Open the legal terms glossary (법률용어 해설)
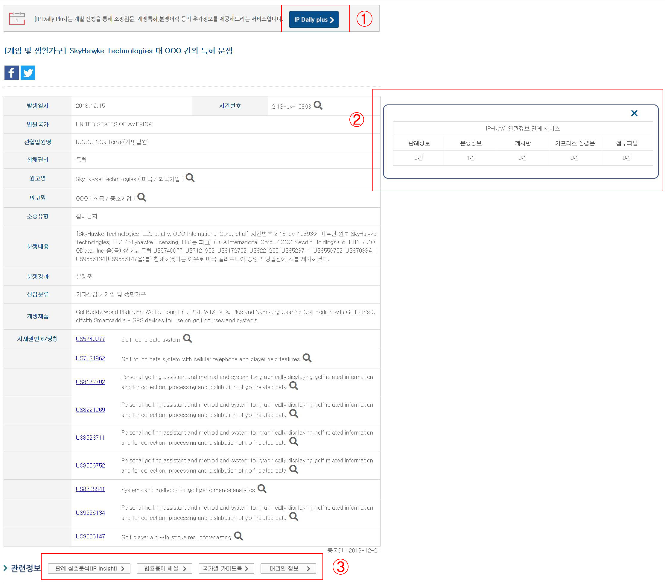665x586 pixels. pyautogui.click(x=165, y=568)
